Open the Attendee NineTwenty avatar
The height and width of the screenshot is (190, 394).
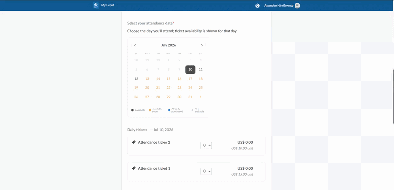click(x=297, y=5)
